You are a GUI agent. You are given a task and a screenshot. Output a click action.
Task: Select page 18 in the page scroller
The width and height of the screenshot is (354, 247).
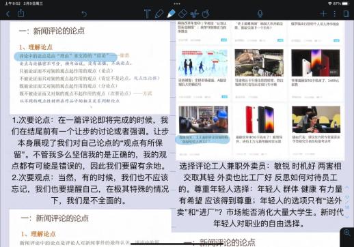tap(347, 207)
